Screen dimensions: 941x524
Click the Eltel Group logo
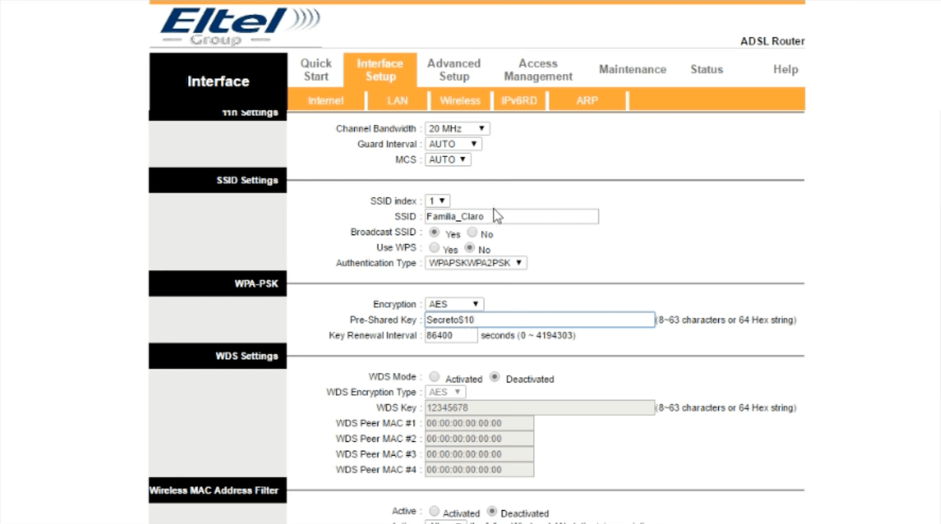[238, 26]
